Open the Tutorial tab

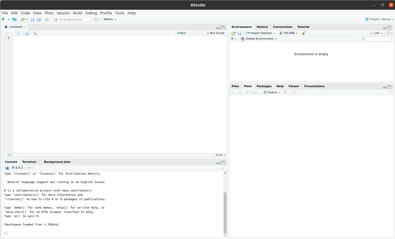pos(303,27)
